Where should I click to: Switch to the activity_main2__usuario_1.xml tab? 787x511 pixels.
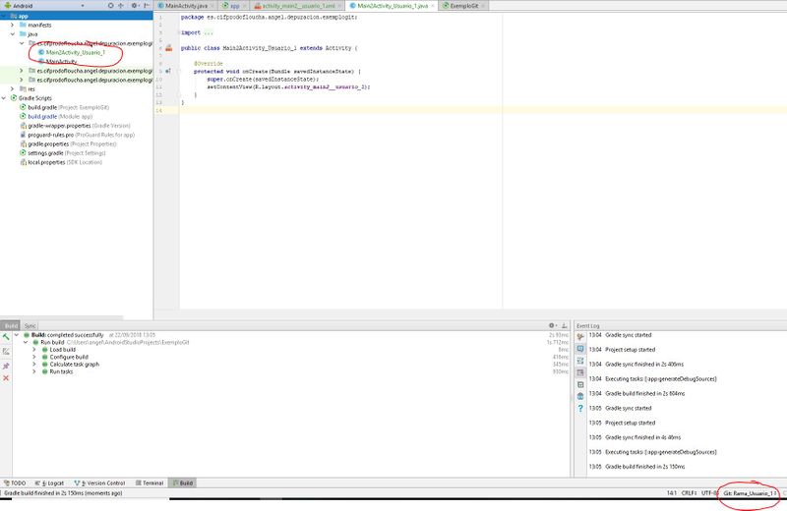click(x=298, y=6)
